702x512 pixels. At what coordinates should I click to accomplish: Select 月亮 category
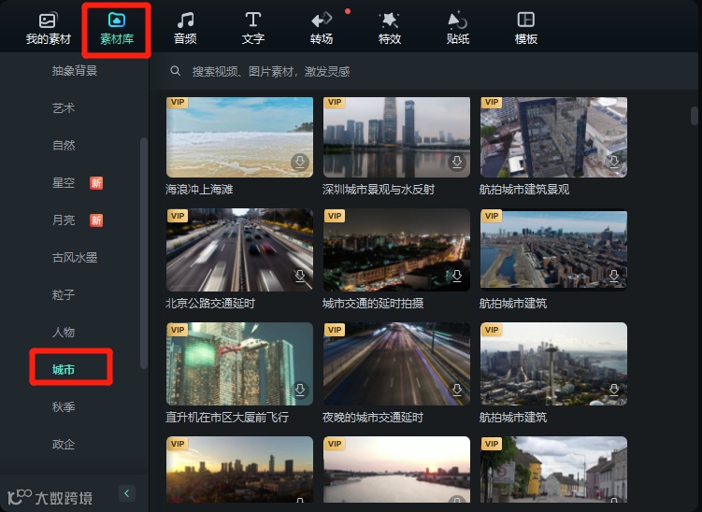point(64,220)
